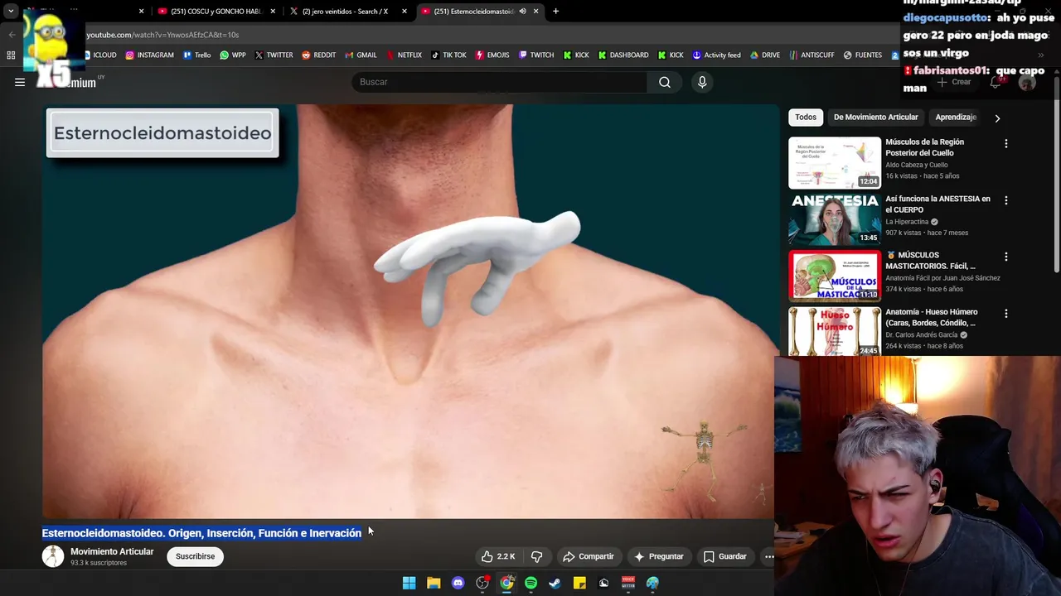Dislike the video with thumbs-down
1061x596 pixels.
click(x=536, y=556)
